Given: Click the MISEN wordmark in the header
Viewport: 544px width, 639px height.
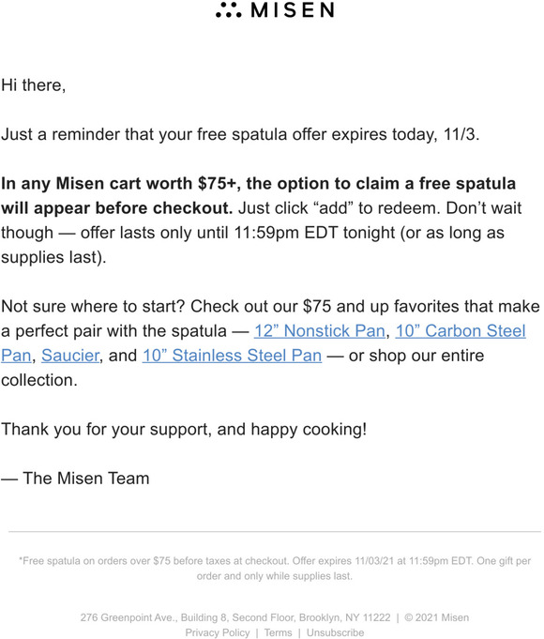Looking at the screenshot, I should pyautogui.click(x=293, y=9).
